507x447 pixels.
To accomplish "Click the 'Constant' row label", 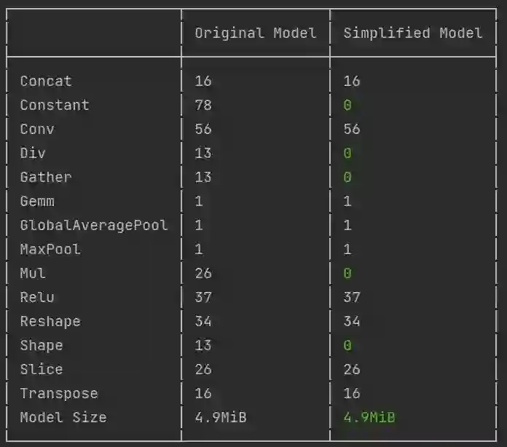I will [55, 105].
